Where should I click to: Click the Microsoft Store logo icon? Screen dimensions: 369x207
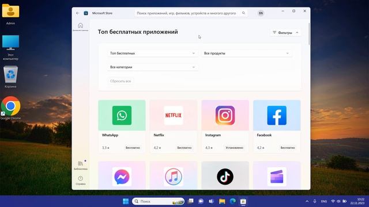click(86, 13)
